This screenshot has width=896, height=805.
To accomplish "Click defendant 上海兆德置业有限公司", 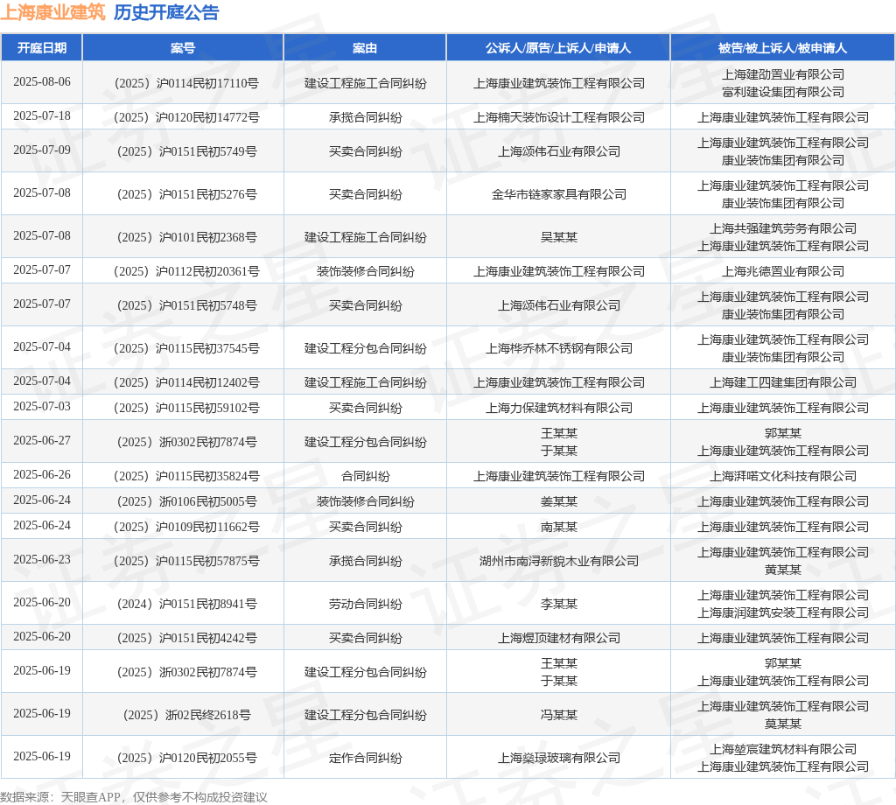I will (783, 271).
